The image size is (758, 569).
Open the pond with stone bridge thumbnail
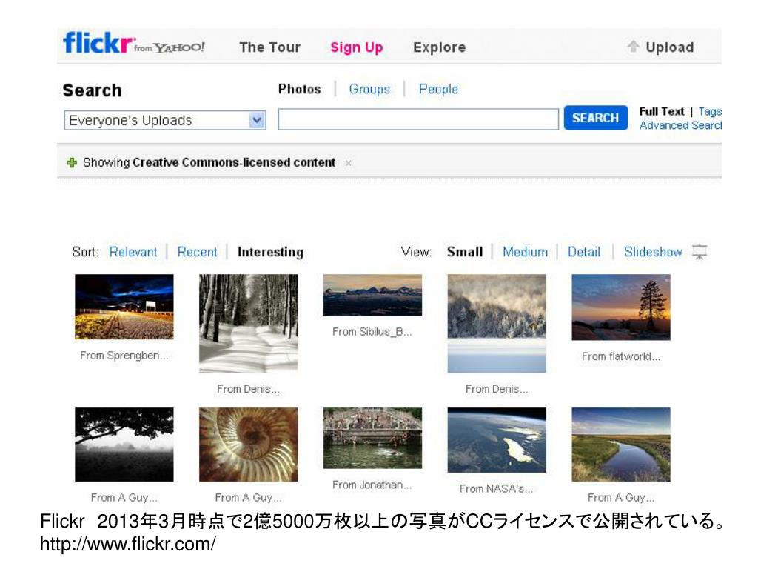[x=373, y=438]
